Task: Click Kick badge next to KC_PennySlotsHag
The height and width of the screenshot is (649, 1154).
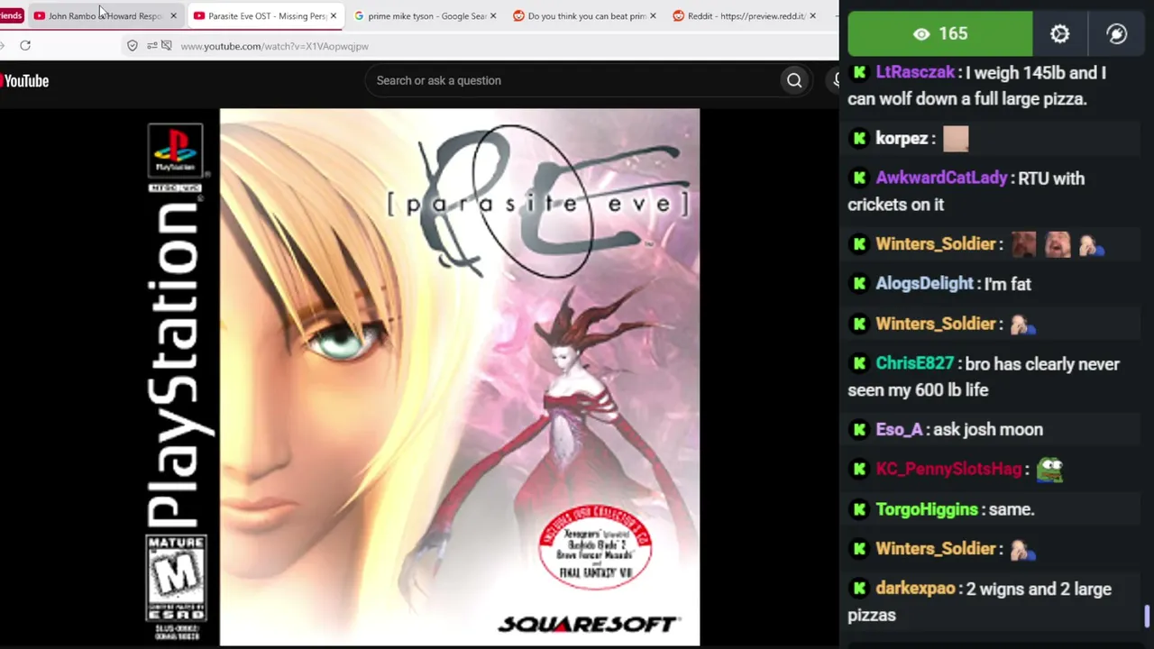Action: click(859, 470)
